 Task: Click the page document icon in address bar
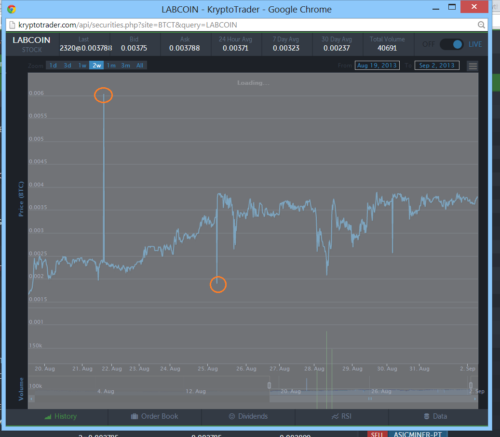pyautogui.click(x=12, y=25)
